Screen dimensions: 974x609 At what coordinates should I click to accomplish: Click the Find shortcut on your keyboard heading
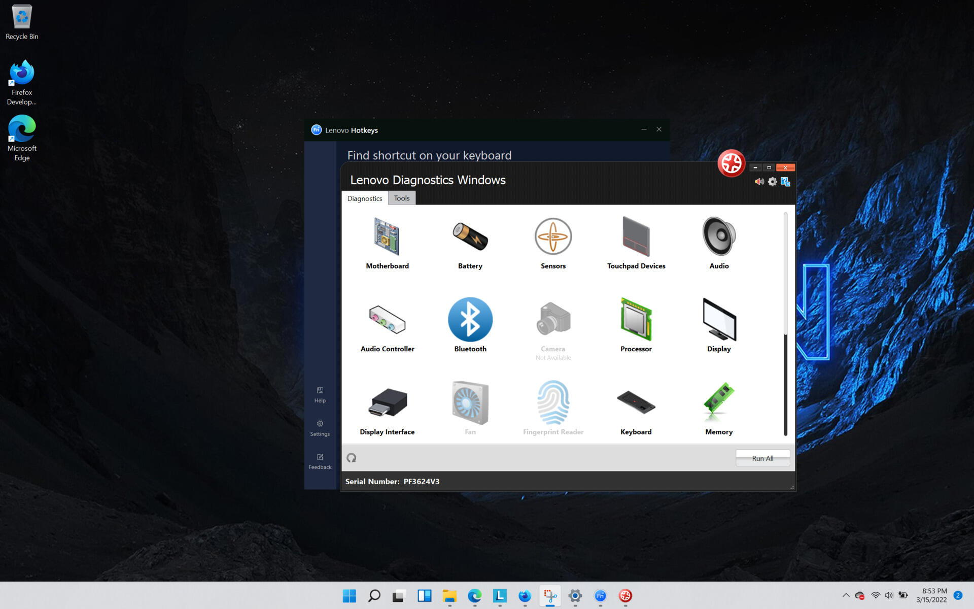point(429,155)
